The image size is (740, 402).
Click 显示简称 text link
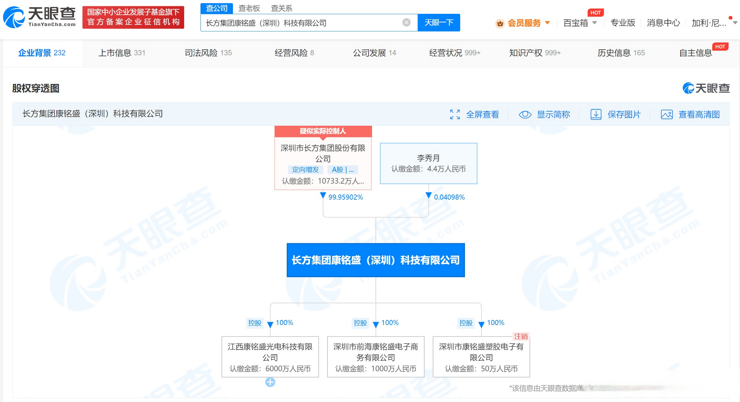click(x=553, y=114)
